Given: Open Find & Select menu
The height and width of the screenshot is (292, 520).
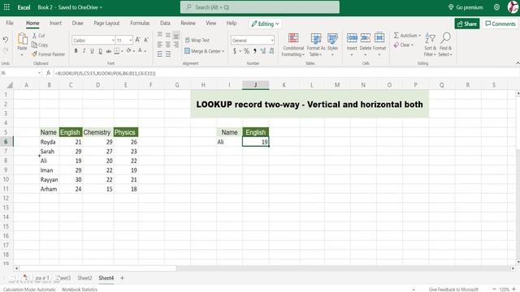Looking at the screenshot, I should (445, 45).
